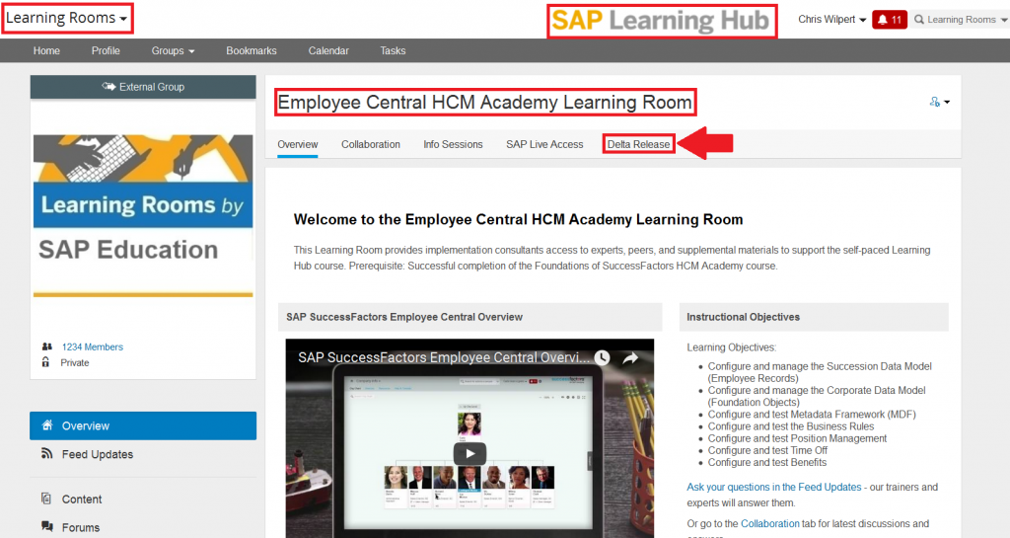The width and height of the screenshot is (1010, 538).
Task: Click the Private label under members
Action: [75, 362]
